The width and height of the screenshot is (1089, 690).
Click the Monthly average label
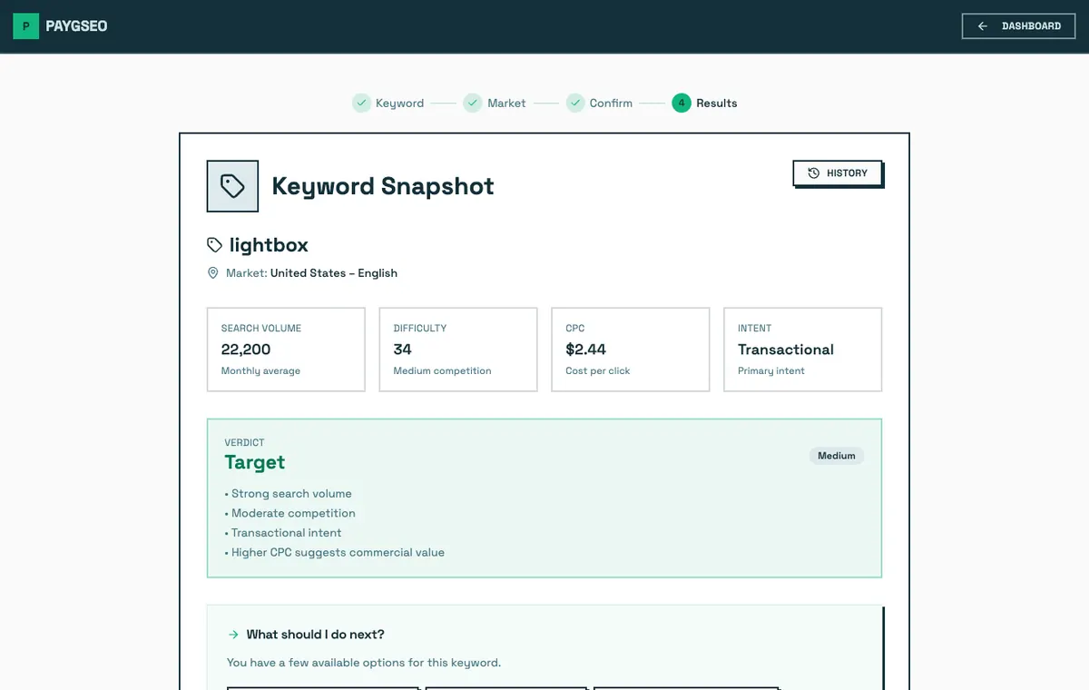tap(261, 370)
